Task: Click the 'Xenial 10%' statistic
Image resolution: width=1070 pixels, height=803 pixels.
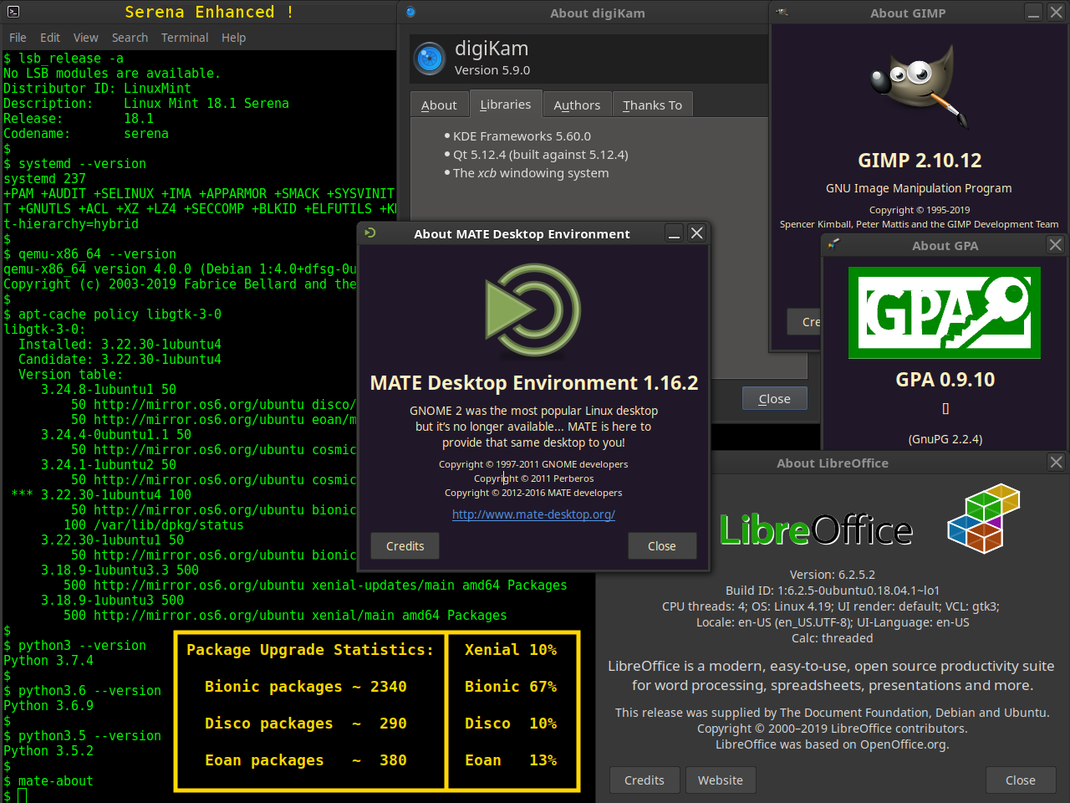Action: coord(511,649)
